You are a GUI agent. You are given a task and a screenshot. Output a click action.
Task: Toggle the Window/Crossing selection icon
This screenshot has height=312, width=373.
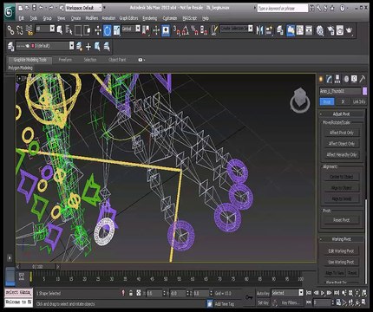(x=87, y=30)
